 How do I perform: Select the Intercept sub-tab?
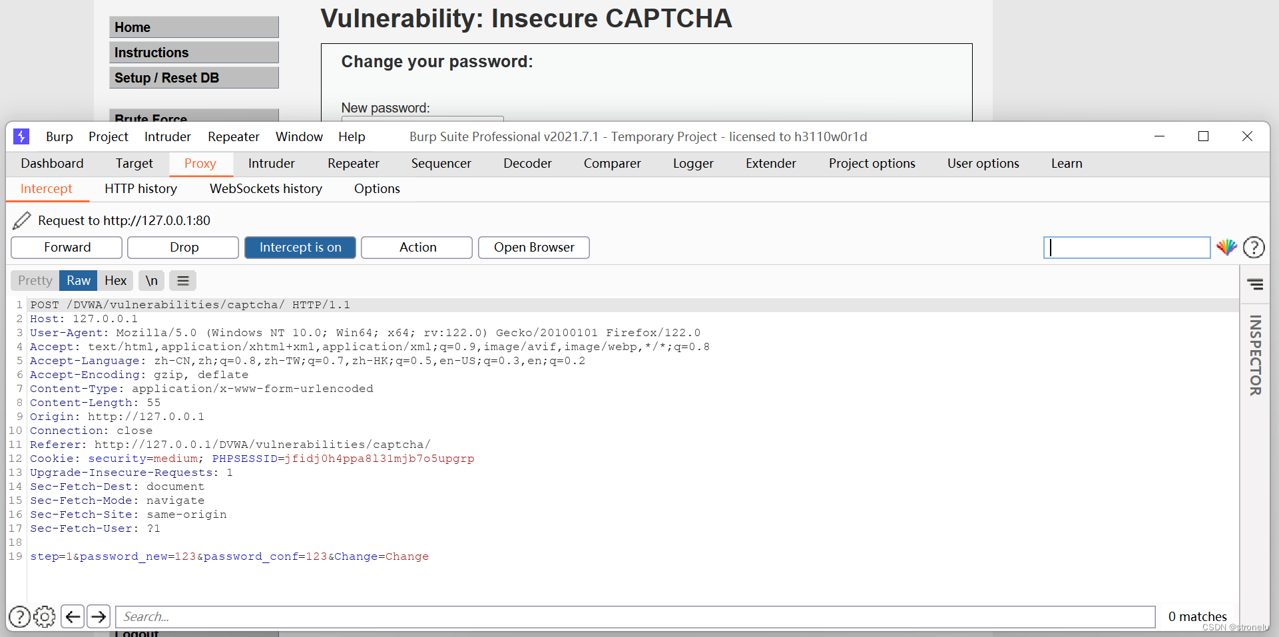[x=47, y=189]
